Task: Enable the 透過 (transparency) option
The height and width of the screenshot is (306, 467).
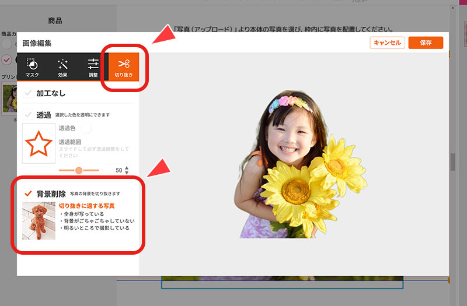Action: pos(28,115)
